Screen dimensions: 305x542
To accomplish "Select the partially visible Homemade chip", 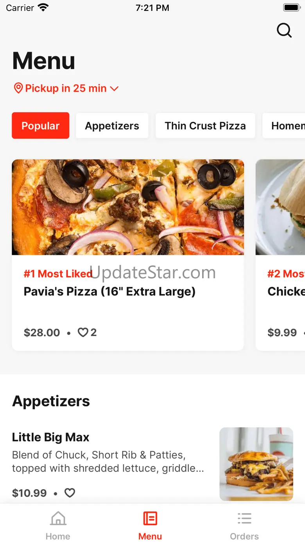I will pos(284,125).
